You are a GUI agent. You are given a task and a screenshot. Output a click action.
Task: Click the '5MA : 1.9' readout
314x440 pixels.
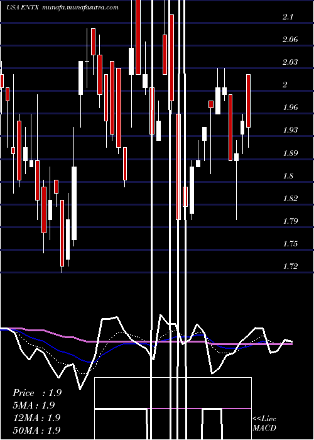click(x=34, y=405)
